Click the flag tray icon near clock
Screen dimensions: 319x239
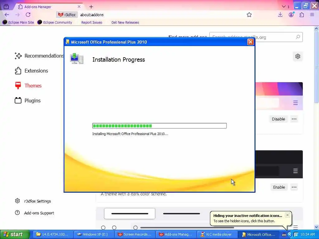(x=296, y=235)
